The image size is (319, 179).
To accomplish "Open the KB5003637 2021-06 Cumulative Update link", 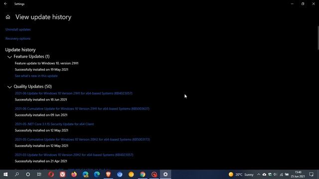I will [x=82, y=108].
